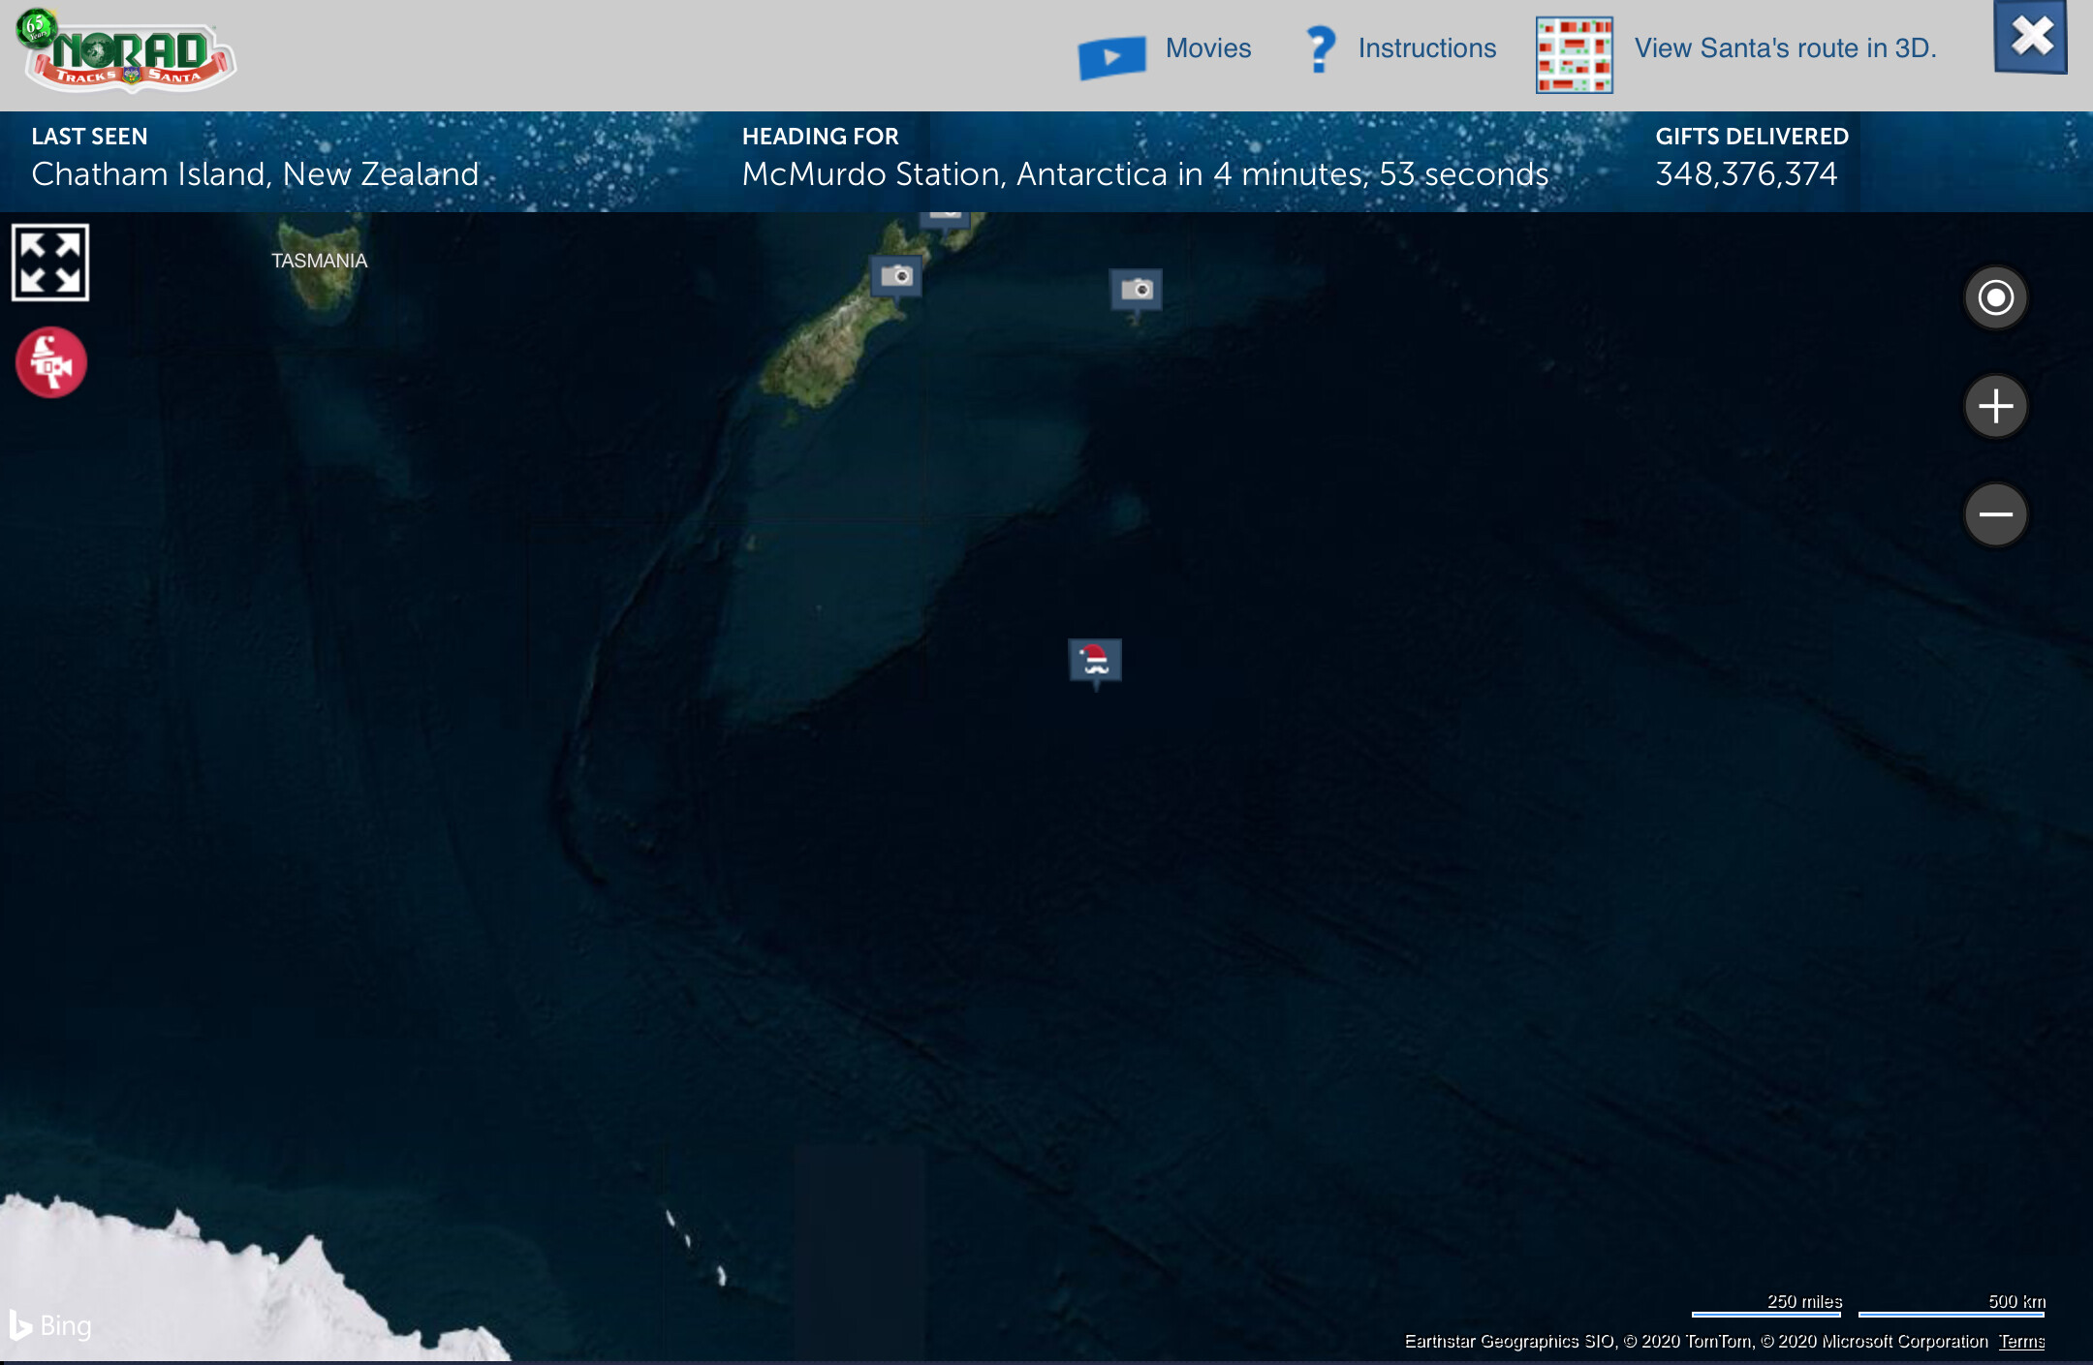The image size is (2093, 1365).
Task: Zoom out with the minus button
Action: coord(1995,514)
